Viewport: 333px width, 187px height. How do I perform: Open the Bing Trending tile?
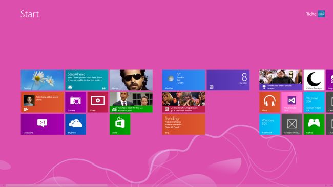coord(184,125)
